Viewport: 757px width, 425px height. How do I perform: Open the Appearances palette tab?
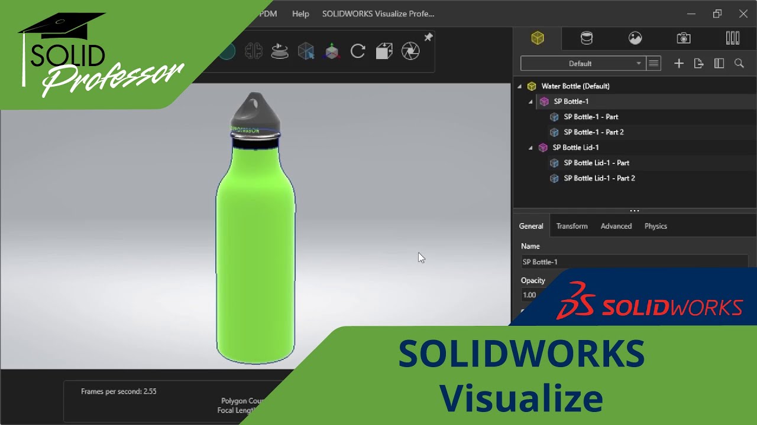tap(586, 38)
